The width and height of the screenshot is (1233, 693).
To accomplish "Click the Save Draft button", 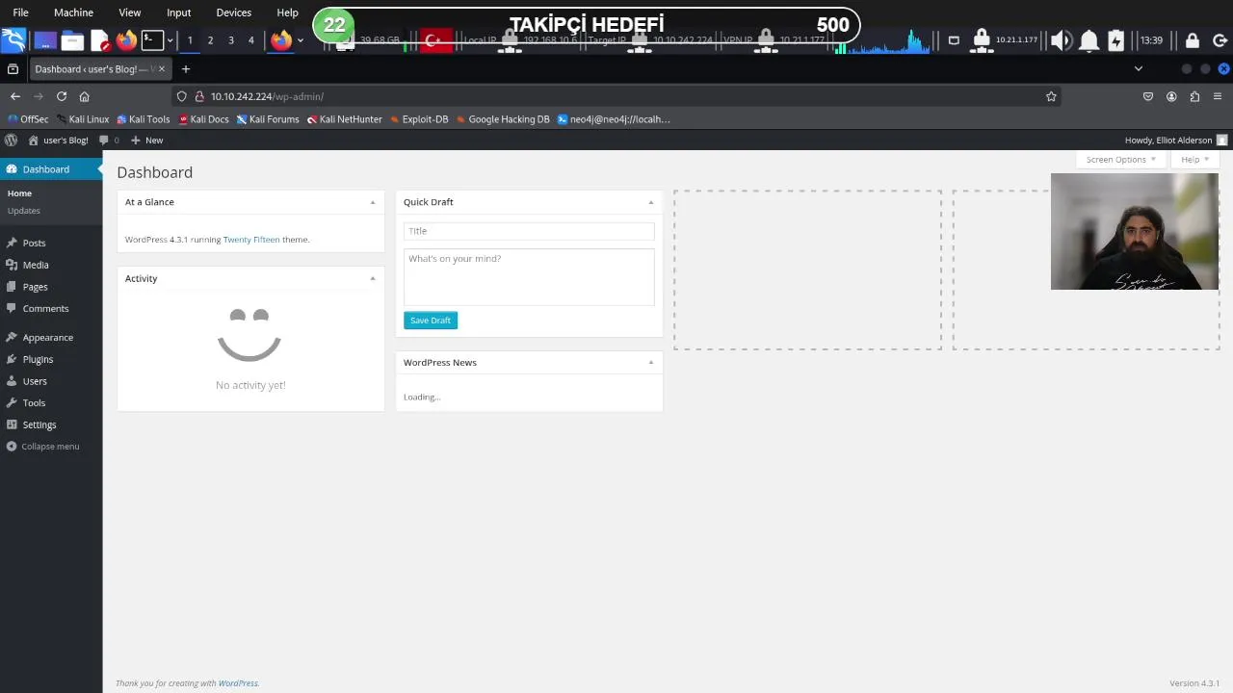I will coord(431,321).
